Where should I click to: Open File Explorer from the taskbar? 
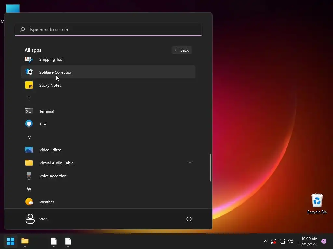25,241
